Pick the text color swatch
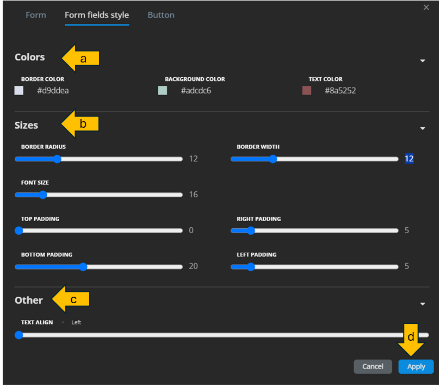The height and width of the screenshot is (388, 440). [307, 91]
